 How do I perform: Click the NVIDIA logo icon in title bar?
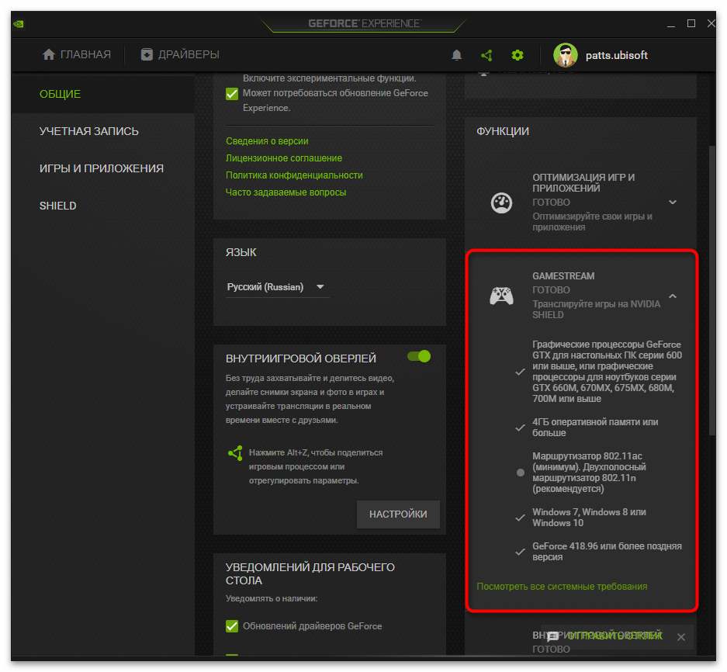click(18, 23)
